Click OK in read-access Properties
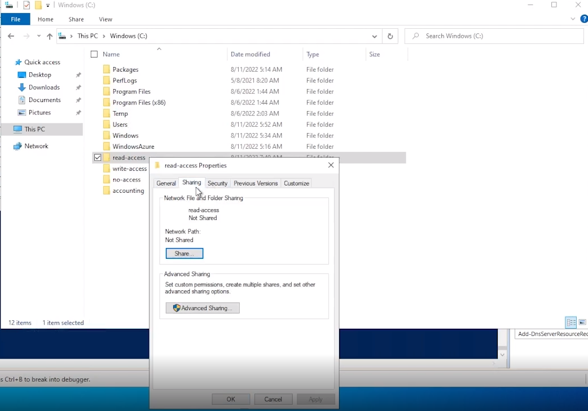The width and height of the screenshot is (588, 411). pos(231,399)
